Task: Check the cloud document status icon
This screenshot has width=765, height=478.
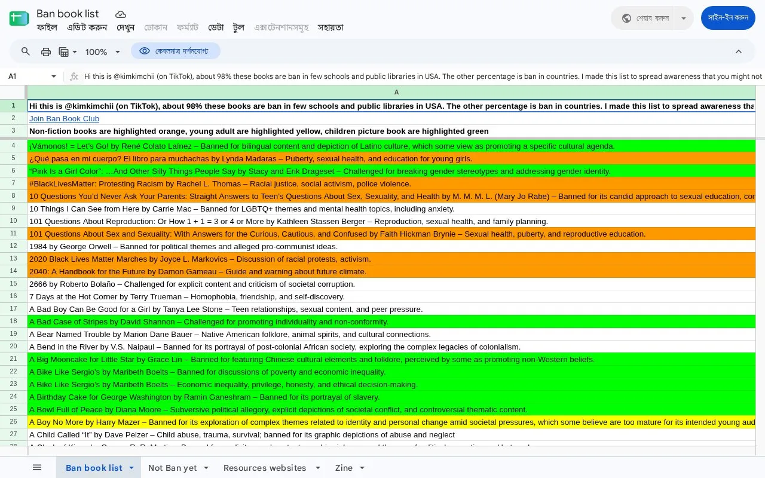Action: click(121, 14)
